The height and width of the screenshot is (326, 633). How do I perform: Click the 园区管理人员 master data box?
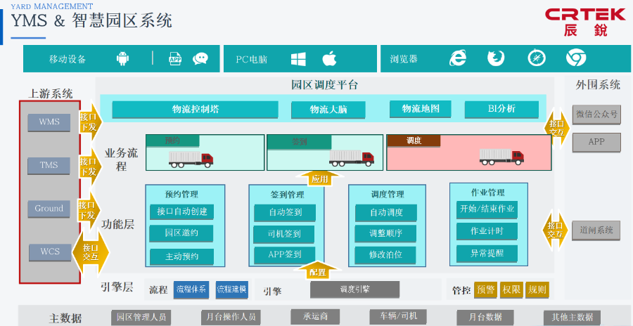pyautogui.click(x=141, y=317)
